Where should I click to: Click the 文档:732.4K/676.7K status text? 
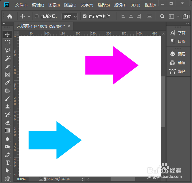55,179
